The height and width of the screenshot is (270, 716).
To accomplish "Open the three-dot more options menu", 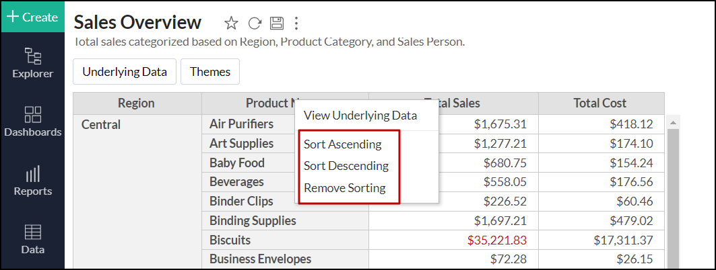I will (x=296, y=24).
